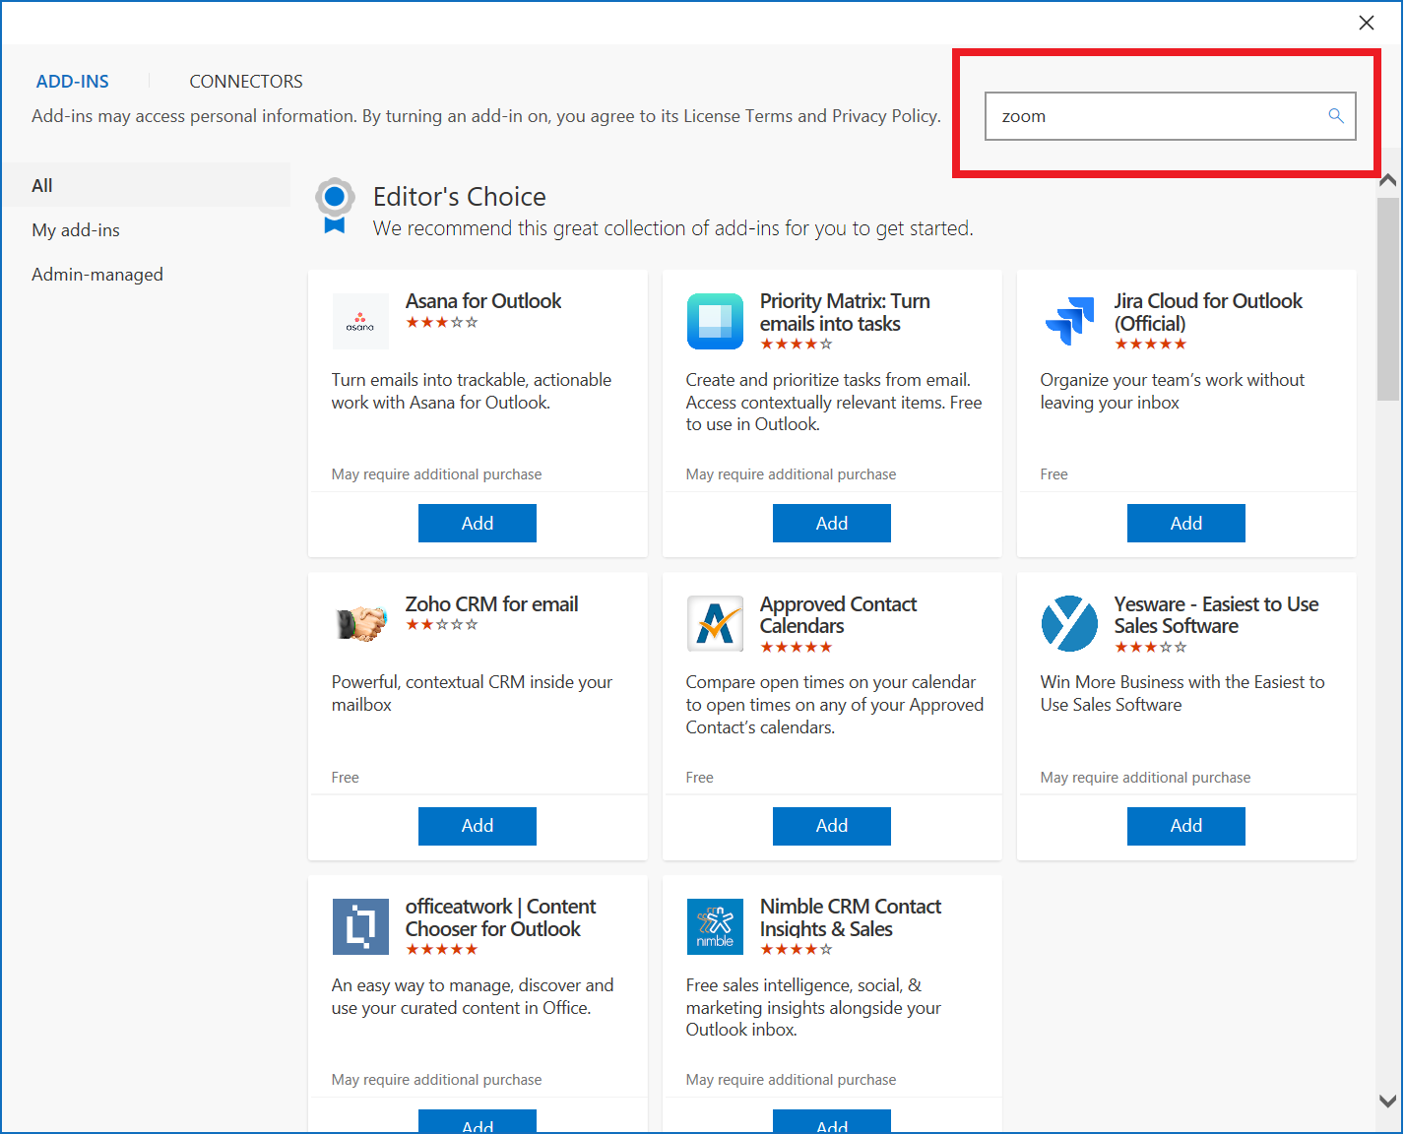Image resolution: width=1405 pixels, height=1134 pixels.
Task: Select the All category
Action: click(x=146, y=185)
